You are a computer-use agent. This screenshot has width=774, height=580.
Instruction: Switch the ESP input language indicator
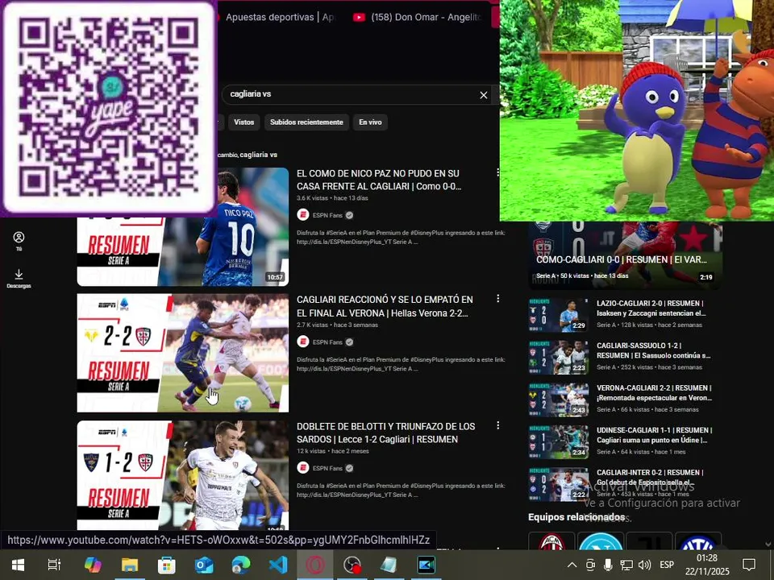coord(667,565)
